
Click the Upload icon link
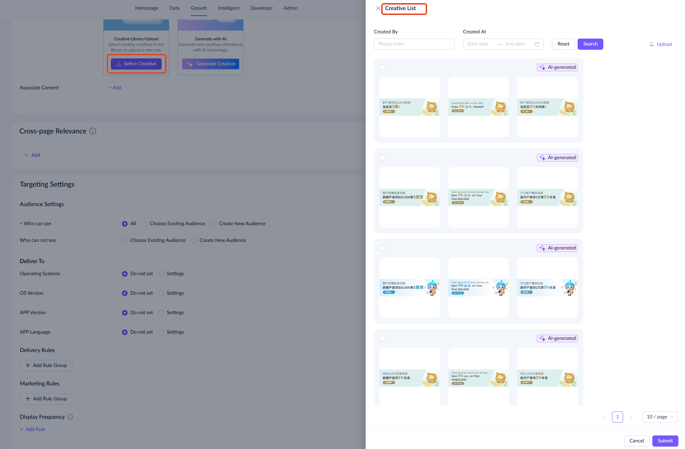(x=661, y=44)
